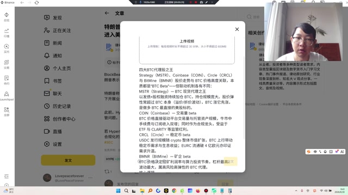Open 全部 apps in left rail
348x195 pixels.
click(7, 112)
